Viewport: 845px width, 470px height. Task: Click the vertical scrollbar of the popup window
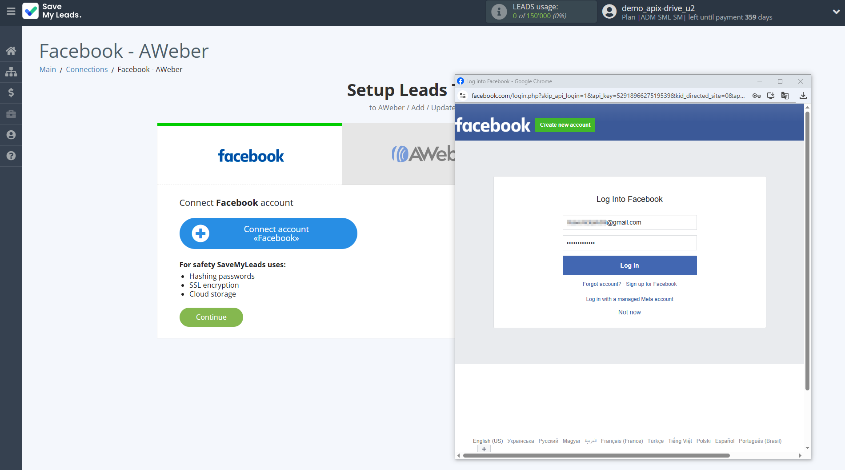point(807,249)
